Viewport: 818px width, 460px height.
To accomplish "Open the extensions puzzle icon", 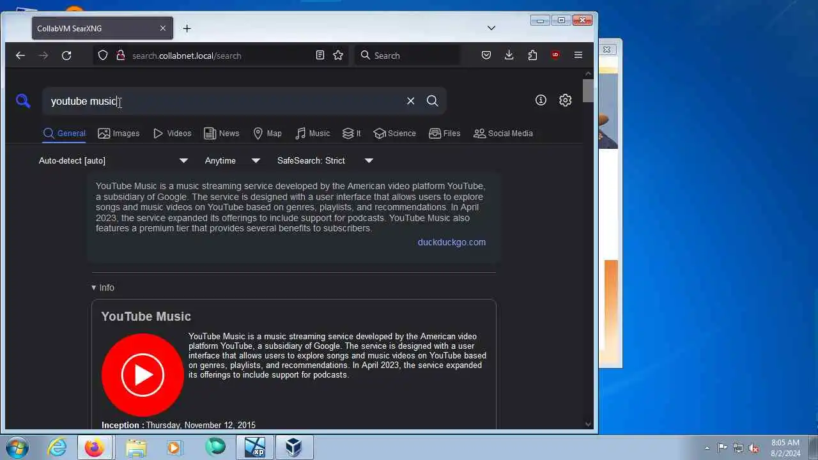I will 532,56.
